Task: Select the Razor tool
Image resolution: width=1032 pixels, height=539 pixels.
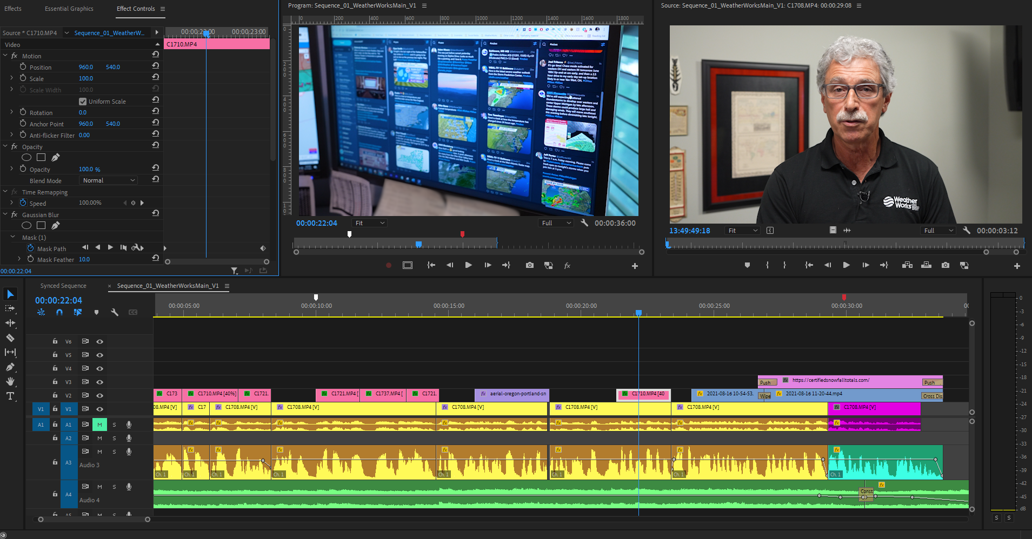Action: click(10, 338)
